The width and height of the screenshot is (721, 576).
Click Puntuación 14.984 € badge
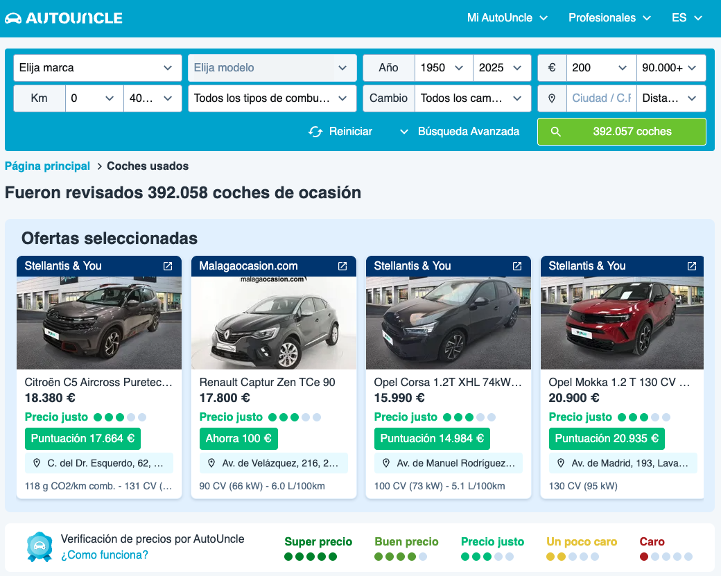pos(432,439)
